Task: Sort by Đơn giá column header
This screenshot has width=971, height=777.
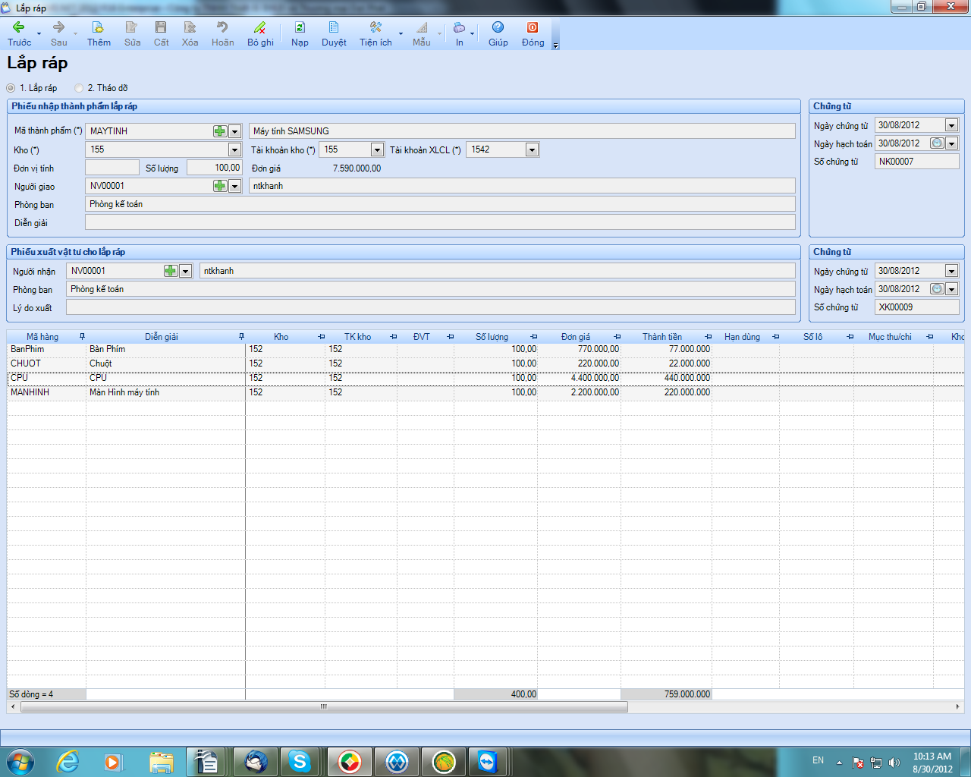Action: pos(576,337)
